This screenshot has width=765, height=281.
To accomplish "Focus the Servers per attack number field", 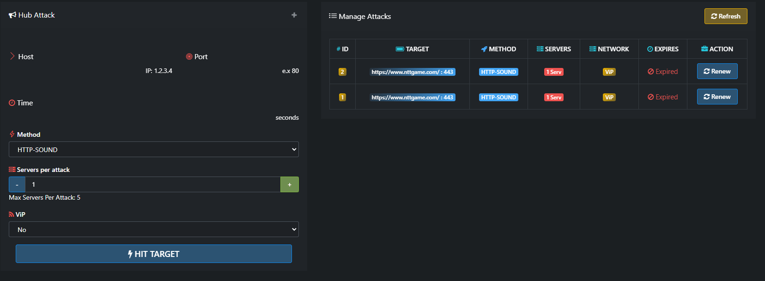I will coord(153,184).
